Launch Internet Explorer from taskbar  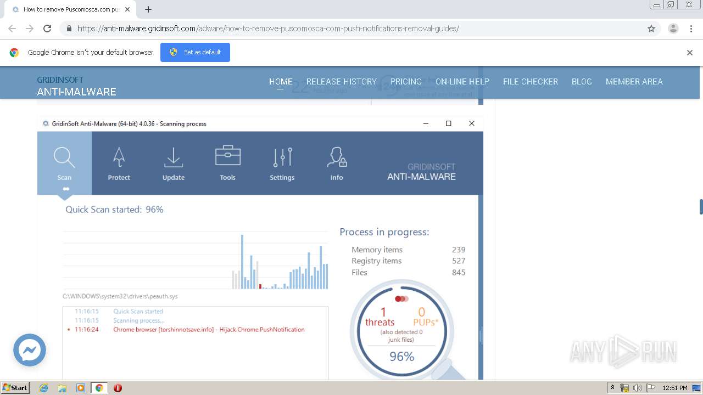(x=44, y=388)
